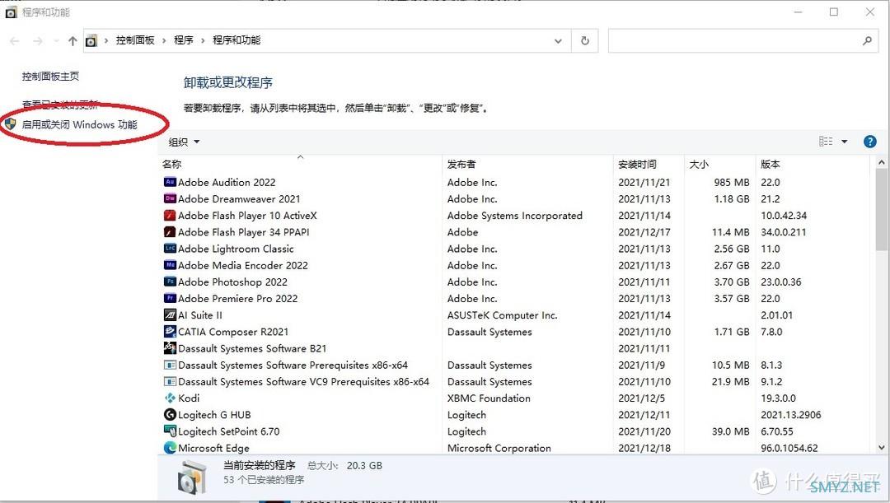Image resolution: width=890 pixels, height=503 pixels.
Task: Click the Dassault Prerequisites x86-x64 icon
Action: click(x=170, y=365)
